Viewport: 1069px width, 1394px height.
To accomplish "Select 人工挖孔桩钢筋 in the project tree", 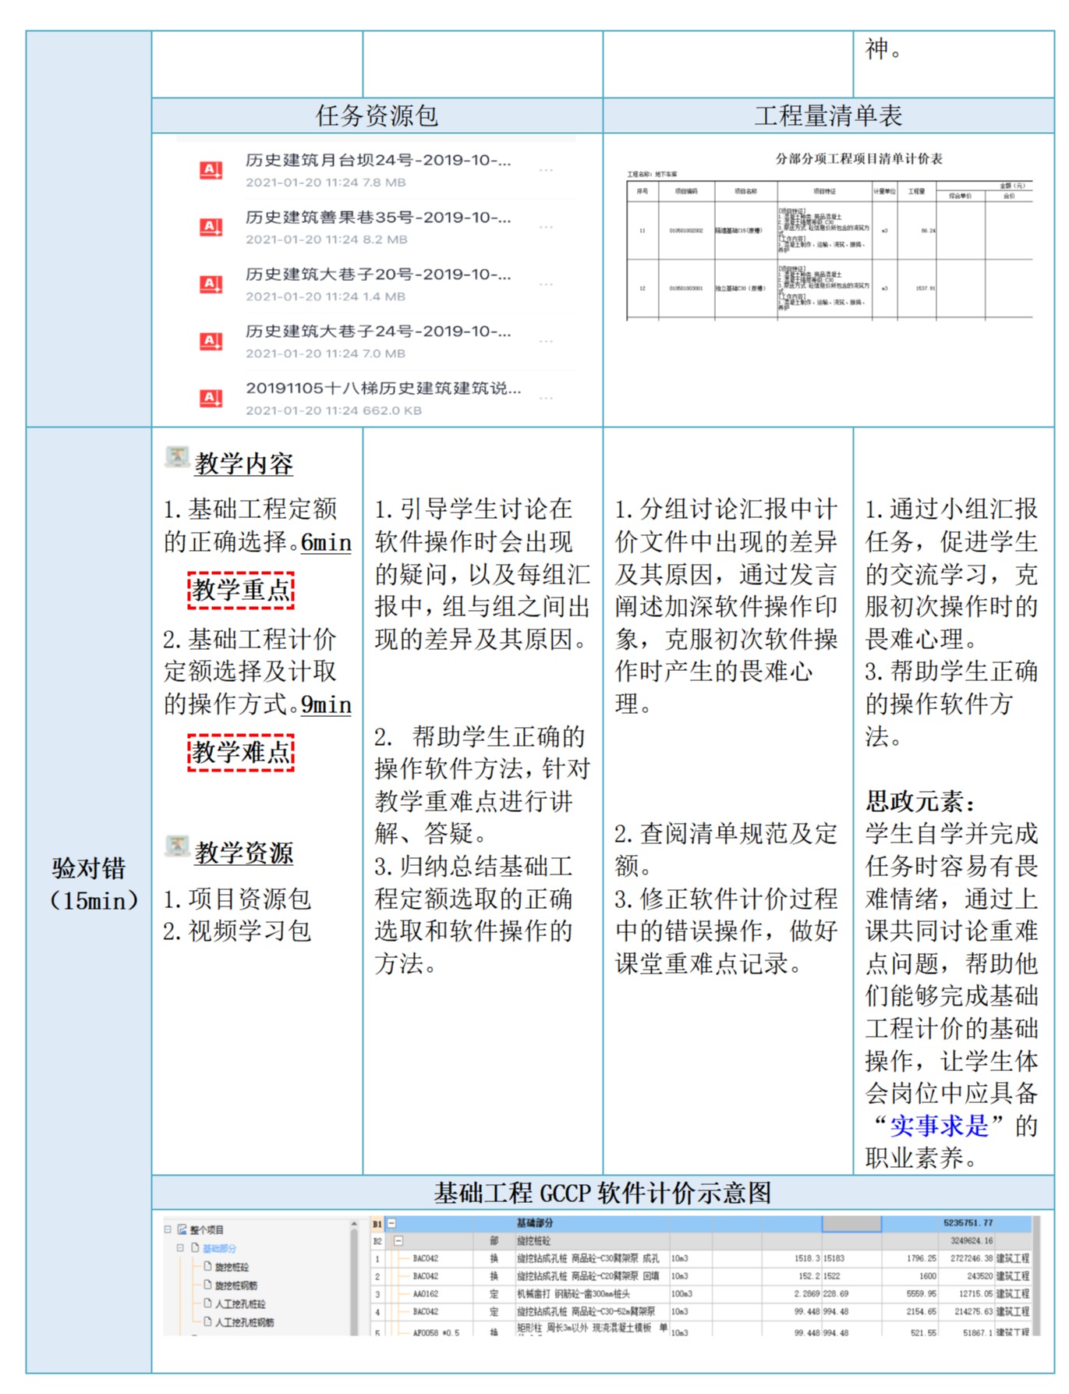I will (x=245, y=1322).
